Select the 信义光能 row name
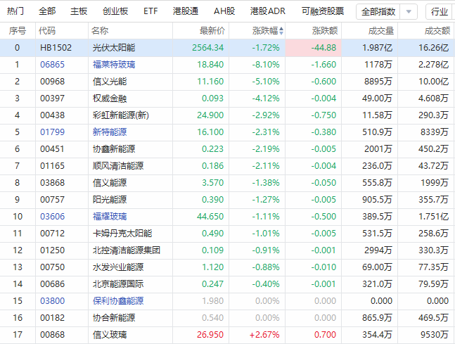The width and height of the screenshot is (455, 344). (x=110, y=82)
